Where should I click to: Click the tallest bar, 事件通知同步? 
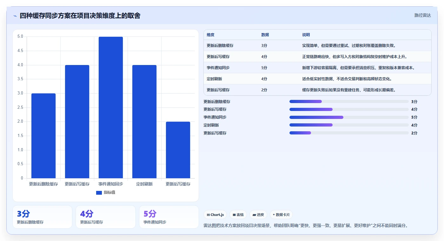pyautogui.click(x=111, y=107)
